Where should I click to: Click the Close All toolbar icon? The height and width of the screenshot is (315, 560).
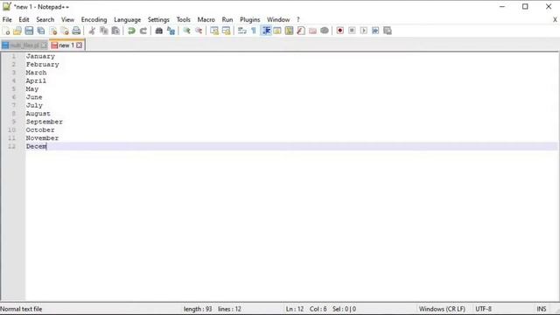click(x=65, y=31)
